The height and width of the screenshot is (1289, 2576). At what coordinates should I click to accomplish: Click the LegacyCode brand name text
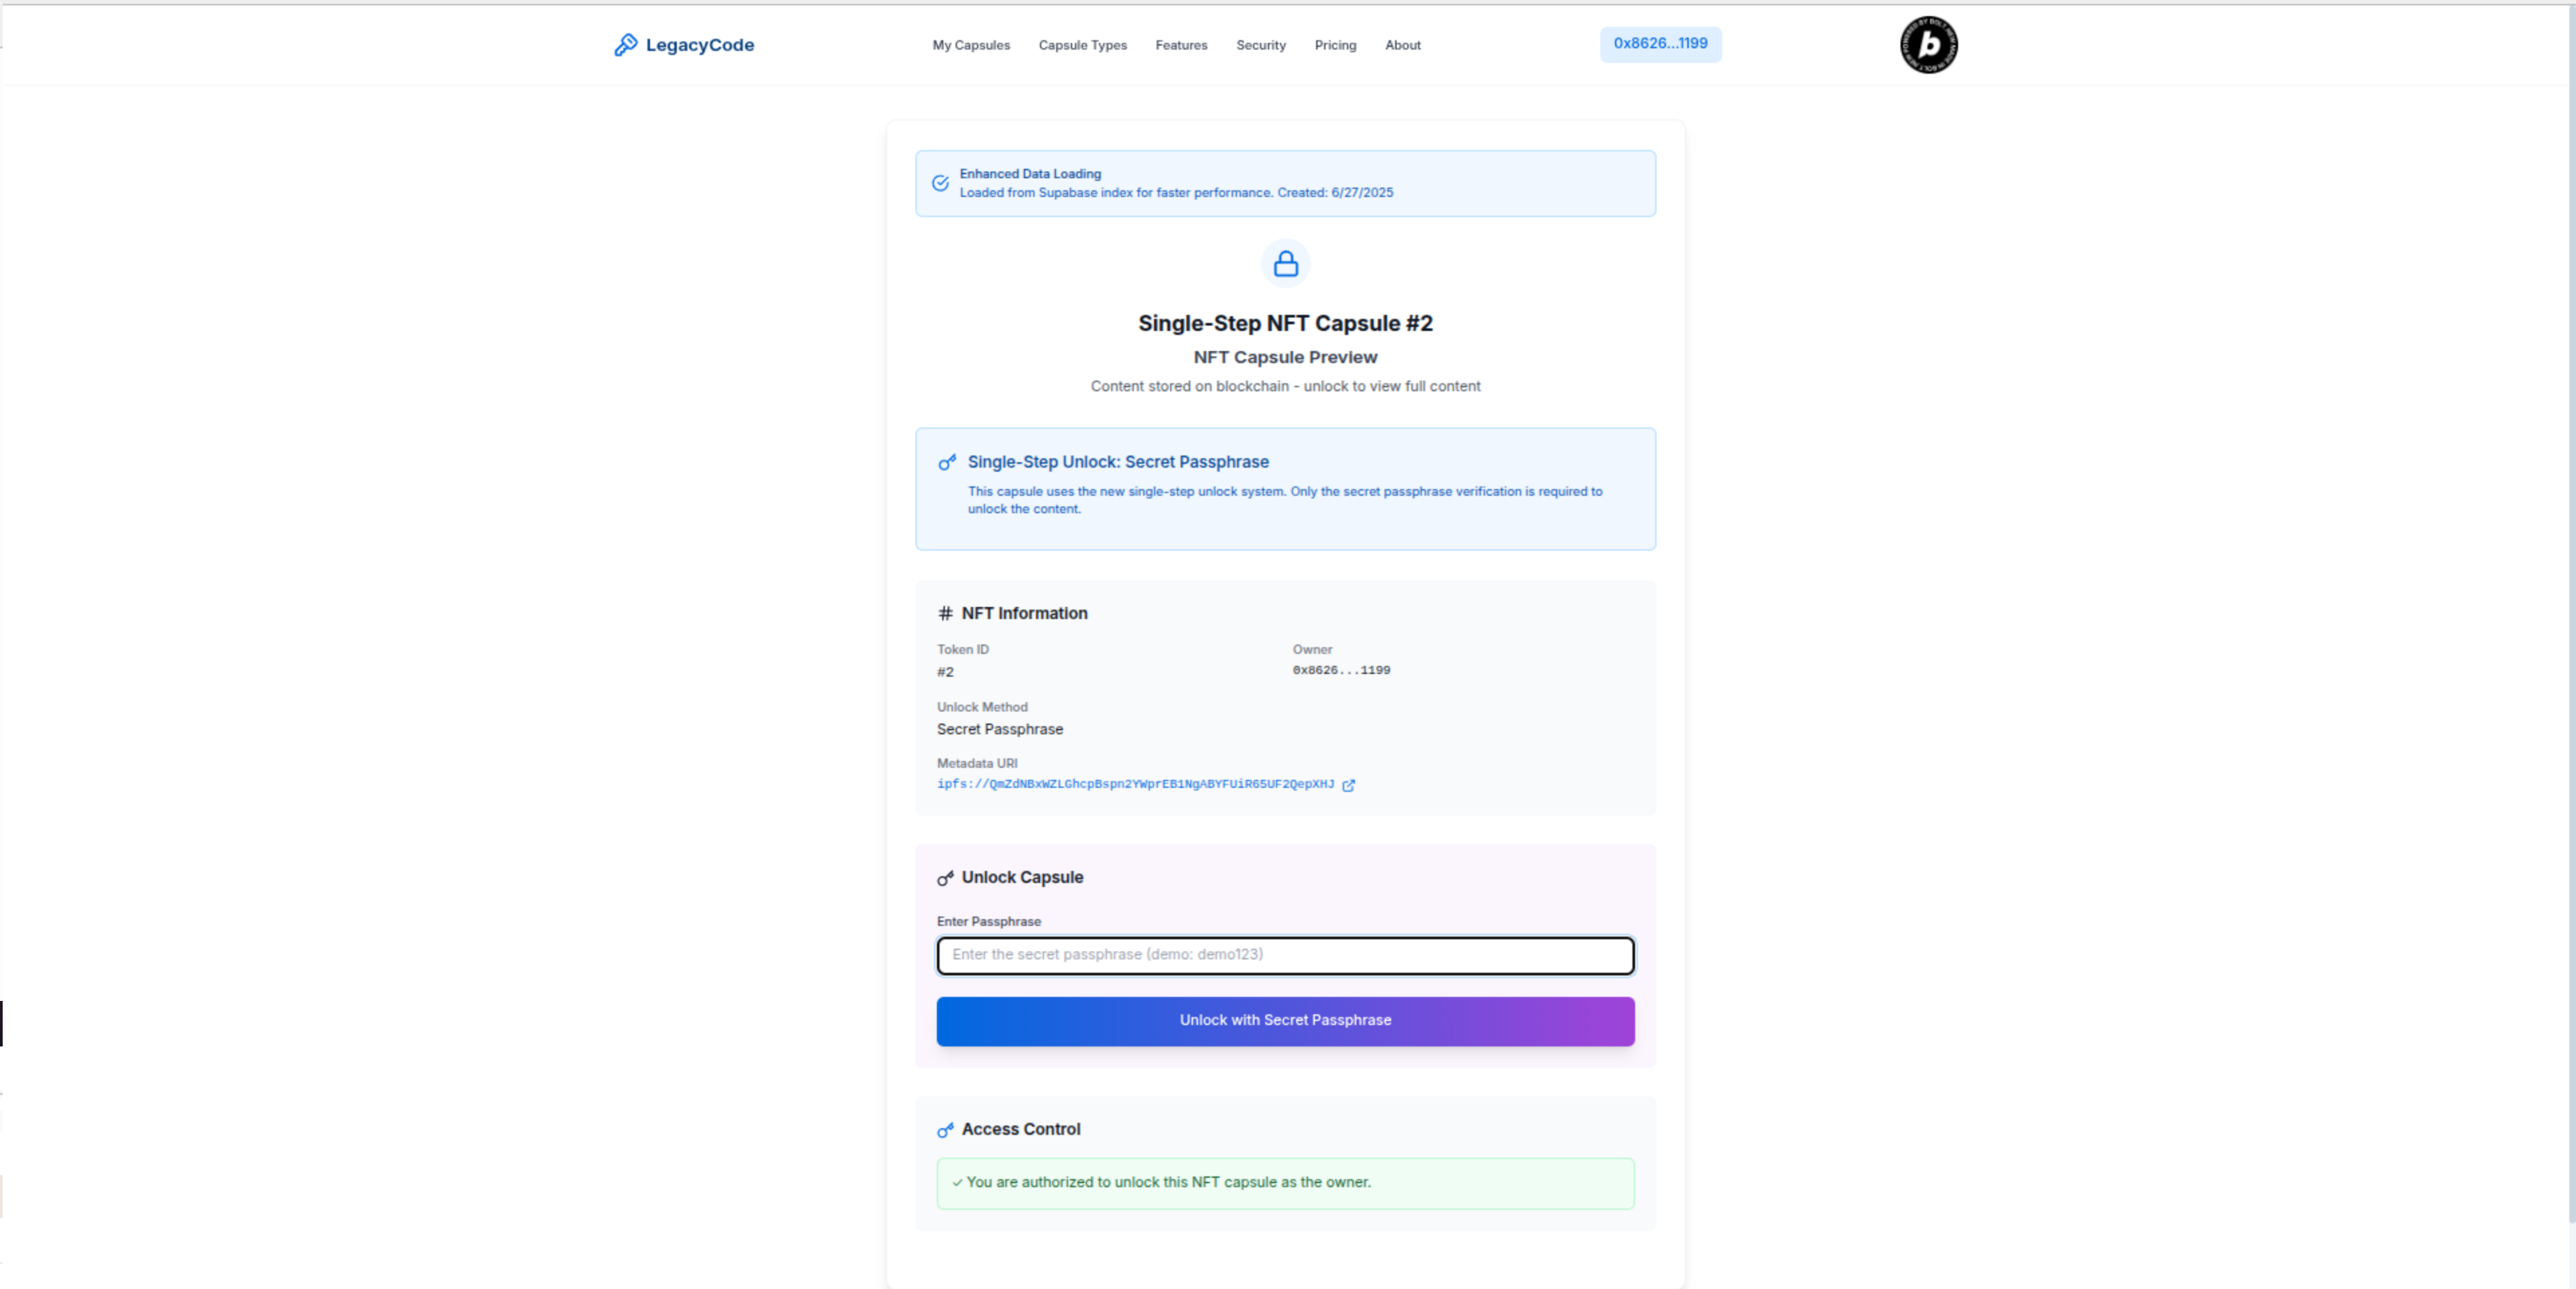pyautogui.click(x=699, y=45)
